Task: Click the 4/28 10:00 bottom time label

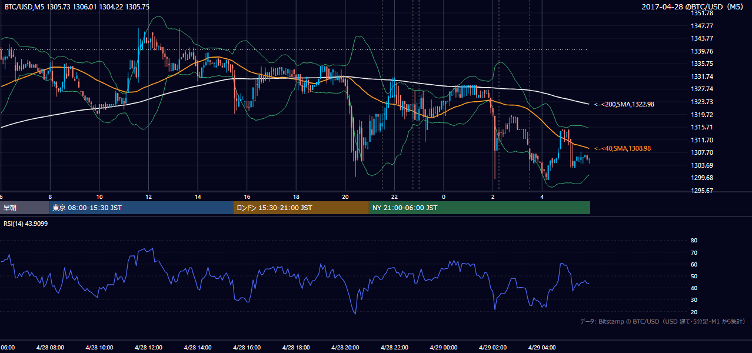Action: pyautogui.click(x=99, y=348)
